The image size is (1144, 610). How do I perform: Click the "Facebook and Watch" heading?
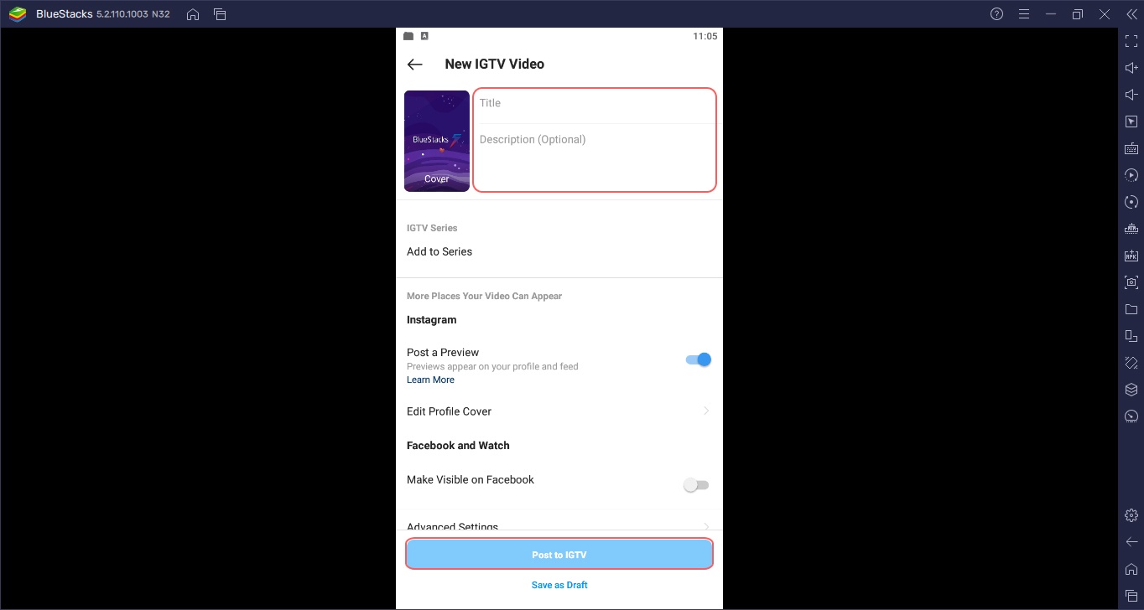tap(458, 446)
